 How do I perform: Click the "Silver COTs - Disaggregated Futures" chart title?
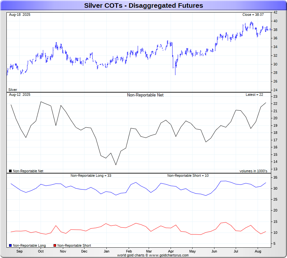143,5
